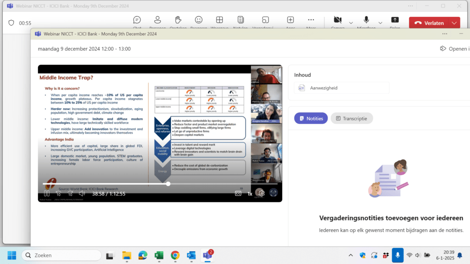The width and height of the screenshot is (470, 264).
Task: Raise hand using the Opsteken icon
Action: tap(178, 20)
